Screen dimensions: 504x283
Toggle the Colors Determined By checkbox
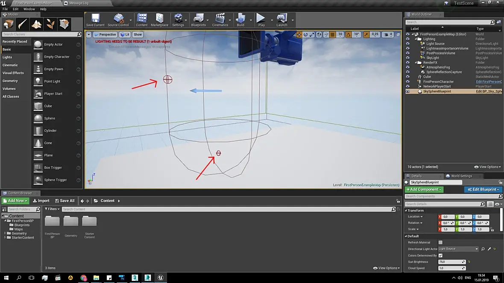pyautogui.click(x=440, y=255)
